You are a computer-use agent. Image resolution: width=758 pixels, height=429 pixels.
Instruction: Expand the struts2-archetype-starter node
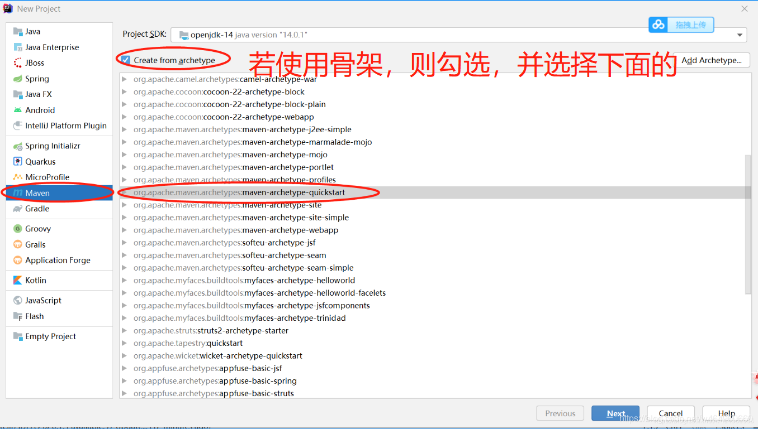[x=124, y=331]
